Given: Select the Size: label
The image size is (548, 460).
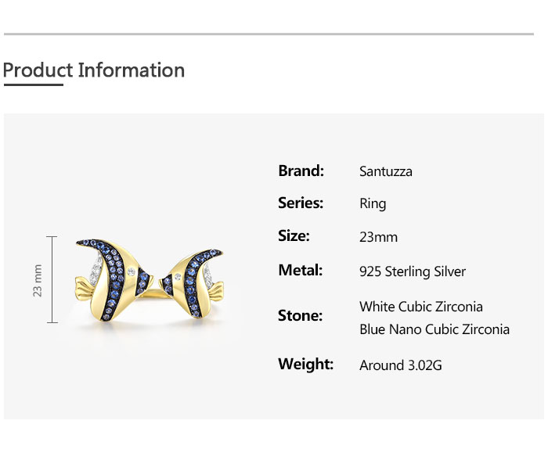Looking at the screenshot, I should coord(294,236).
